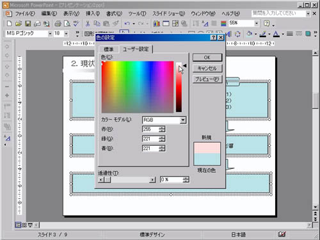Click the Open file folder icon
The image size is (320, 240).
19,23
